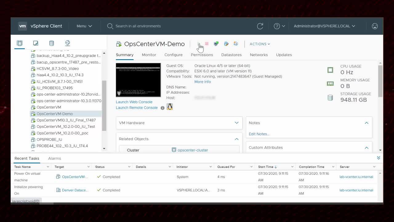Open the Task Name column filter dropdown

click(48, 167)
